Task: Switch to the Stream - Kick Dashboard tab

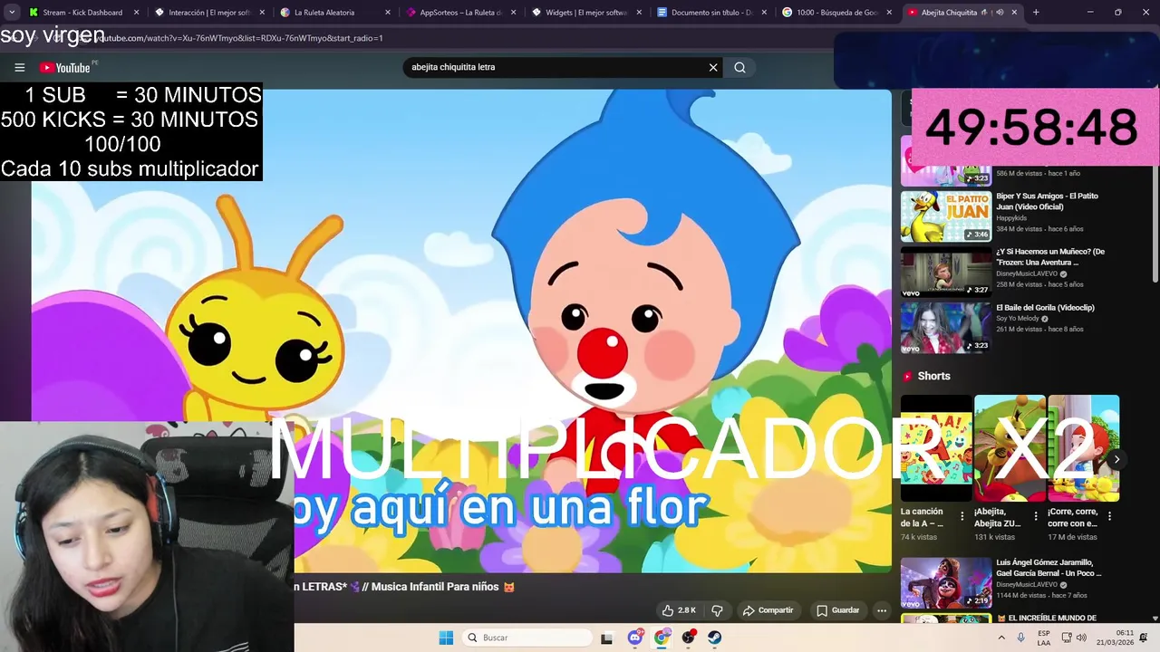Action: tap(82, 13)
